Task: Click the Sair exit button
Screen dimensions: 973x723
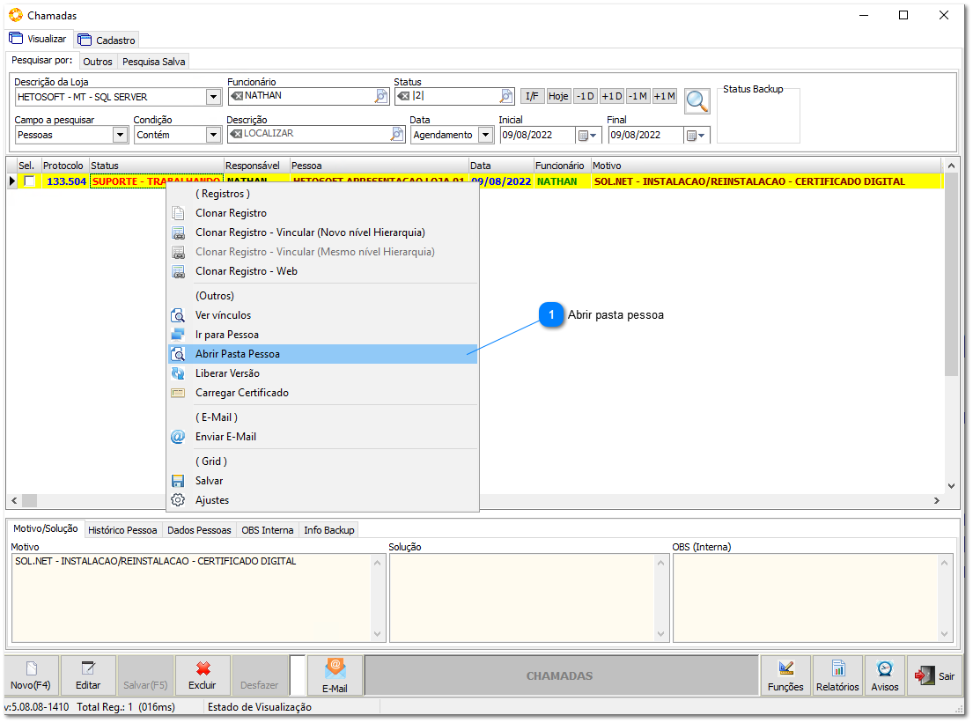Action: (935, 675)
